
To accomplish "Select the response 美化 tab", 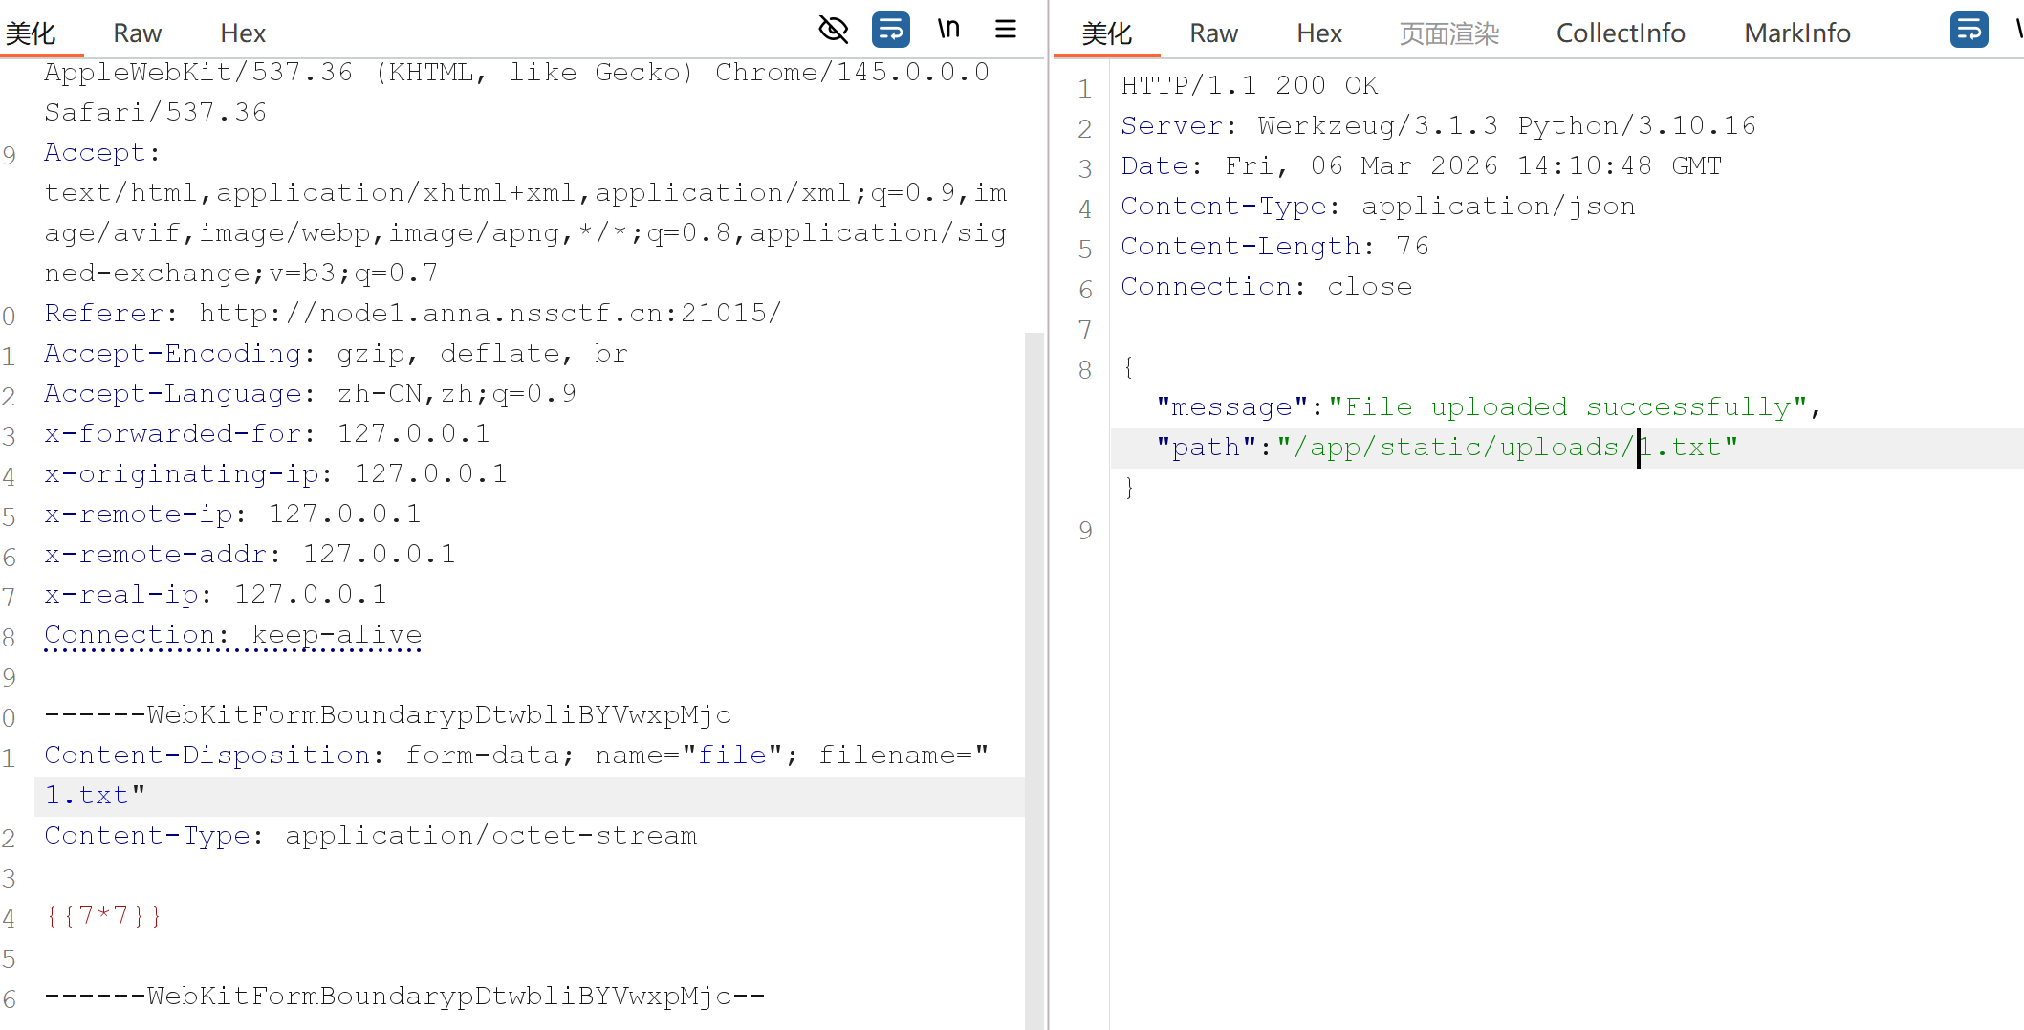I will (x=1106, y=33).
